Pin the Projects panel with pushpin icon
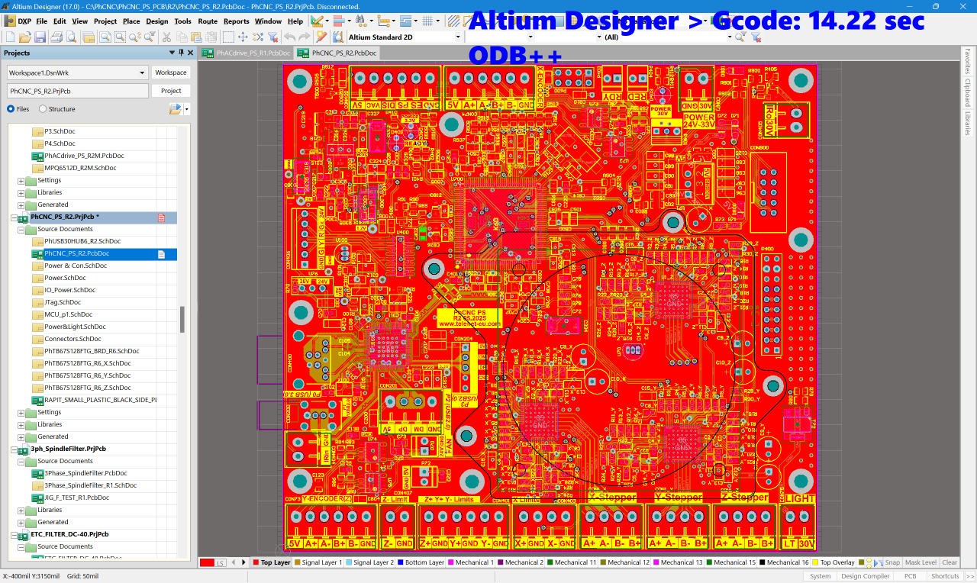 pyautogui.click(x=181, y=53)
